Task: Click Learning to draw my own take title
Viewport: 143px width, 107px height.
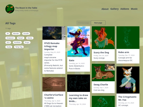Action: pos(78,98)
